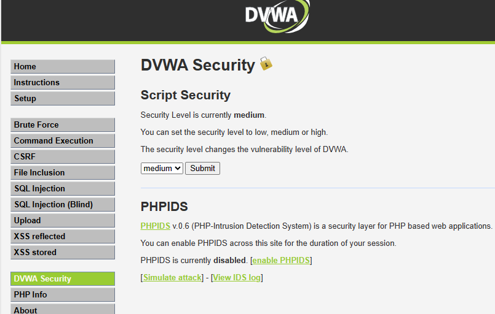Screen dimensions: 495x314
Task: Click the padlock icon beside DVWA Security
Action: point(266,63)
